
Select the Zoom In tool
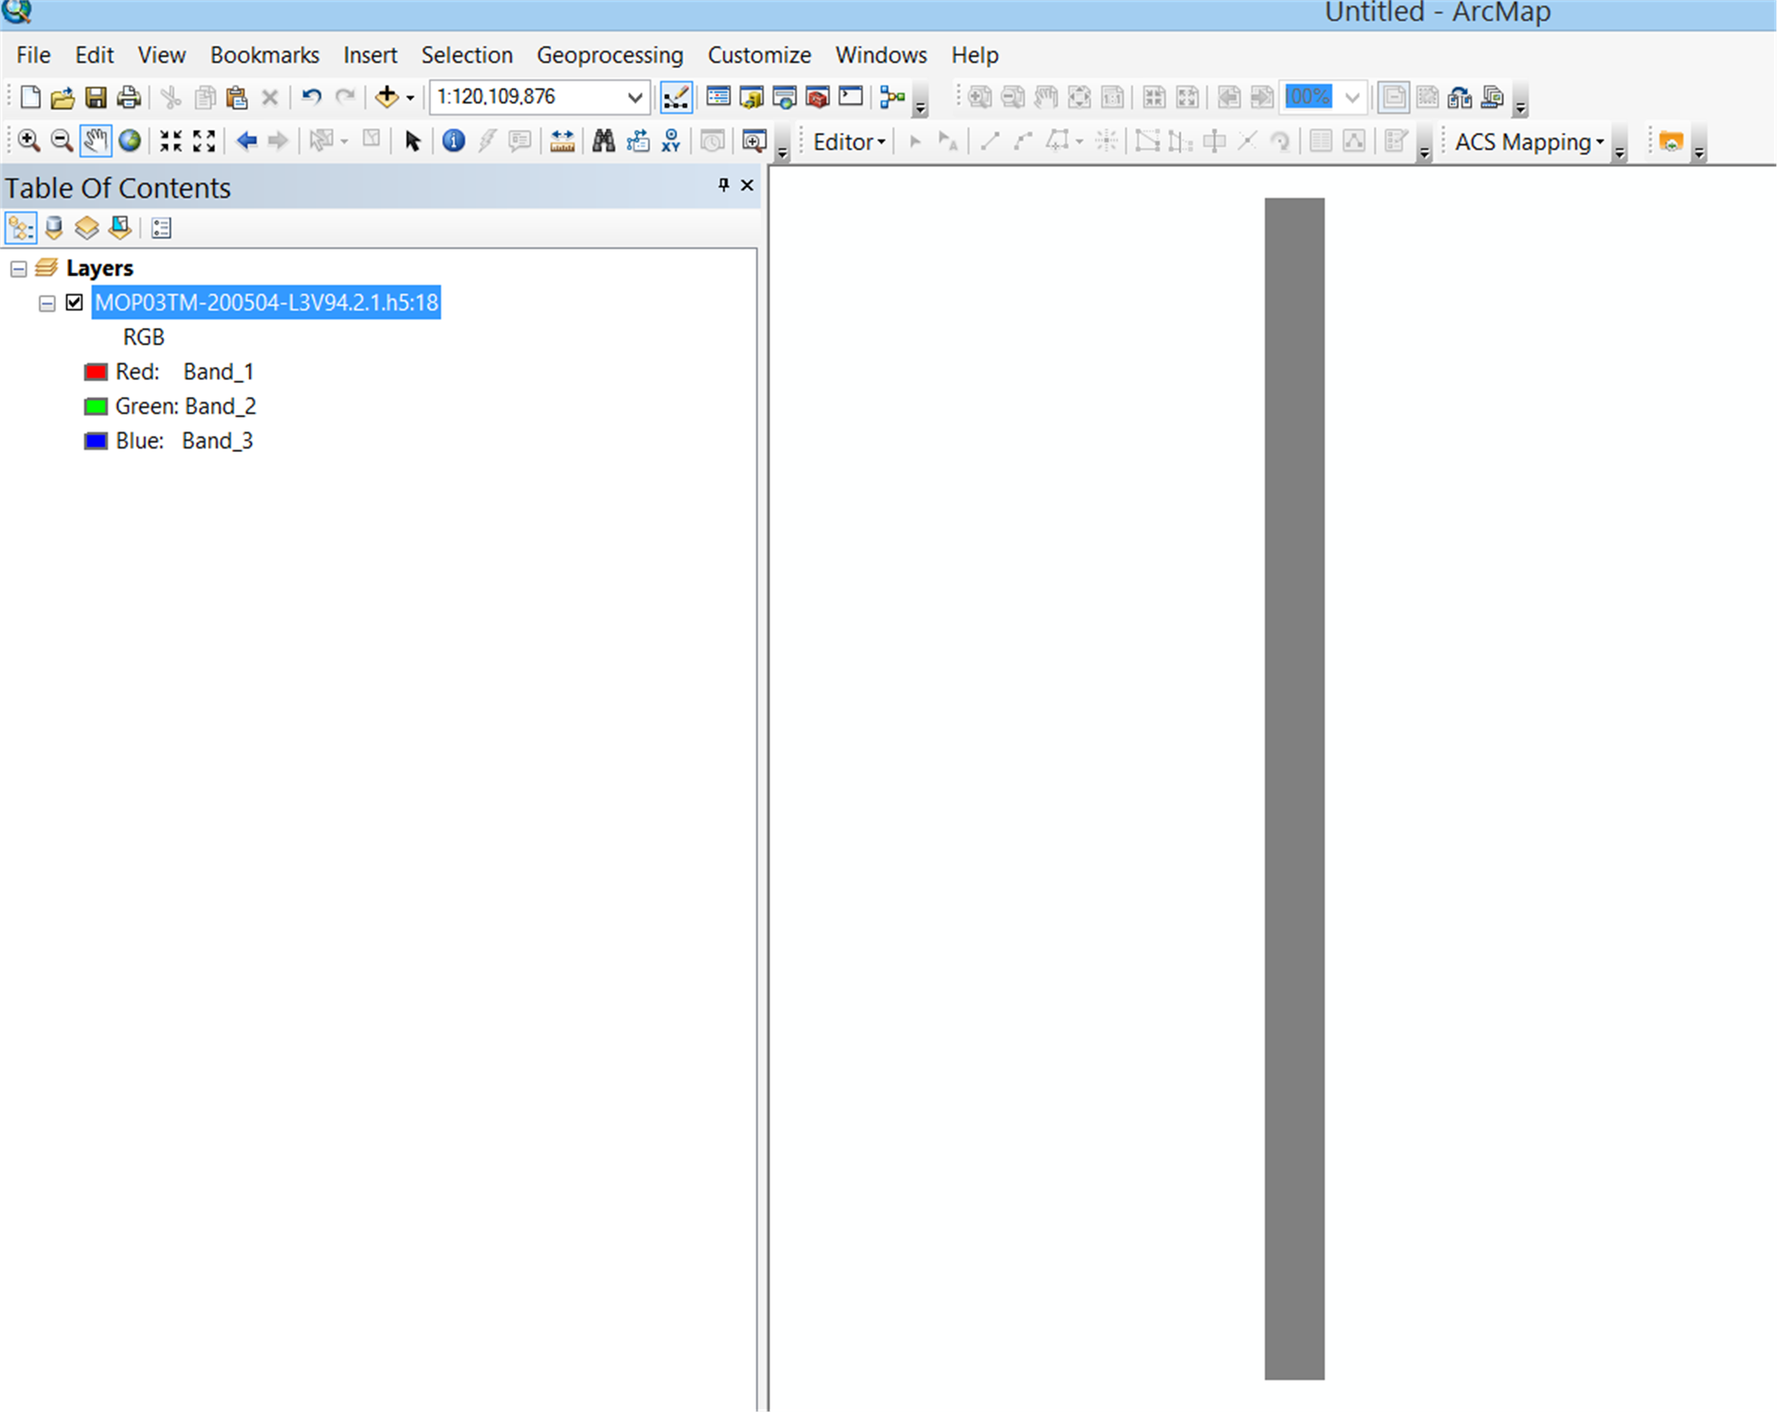(x=28, y=141)
